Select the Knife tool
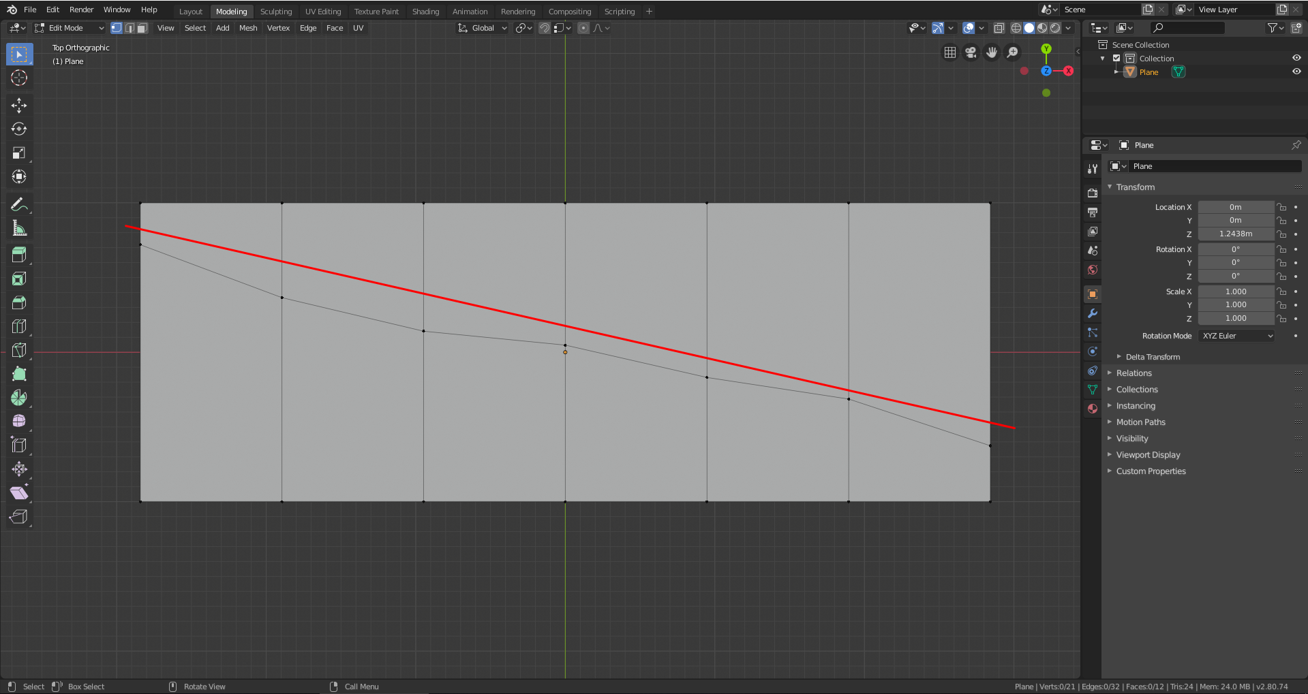 (19, 350)
